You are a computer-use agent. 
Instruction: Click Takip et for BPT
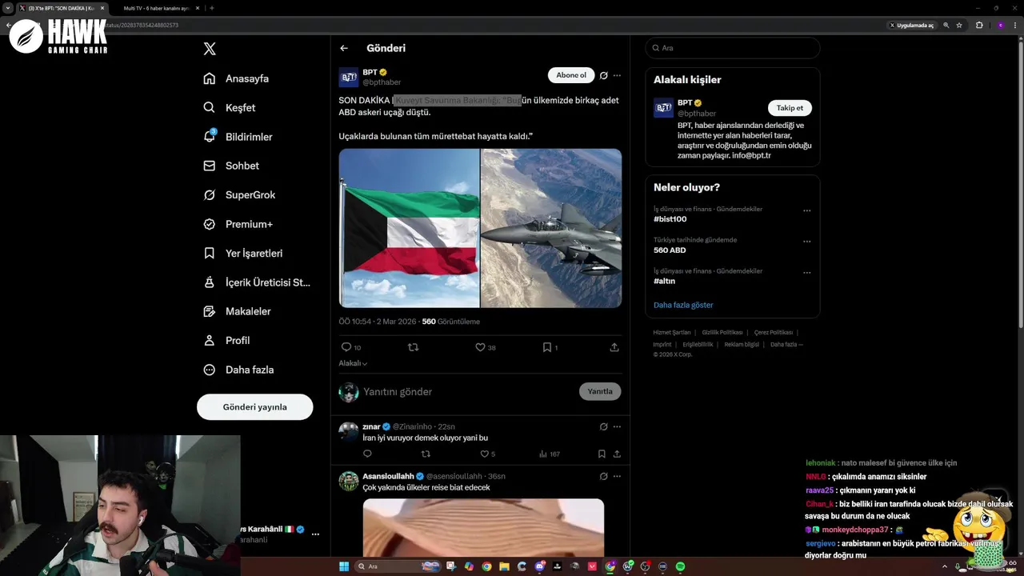click(790, 108)
